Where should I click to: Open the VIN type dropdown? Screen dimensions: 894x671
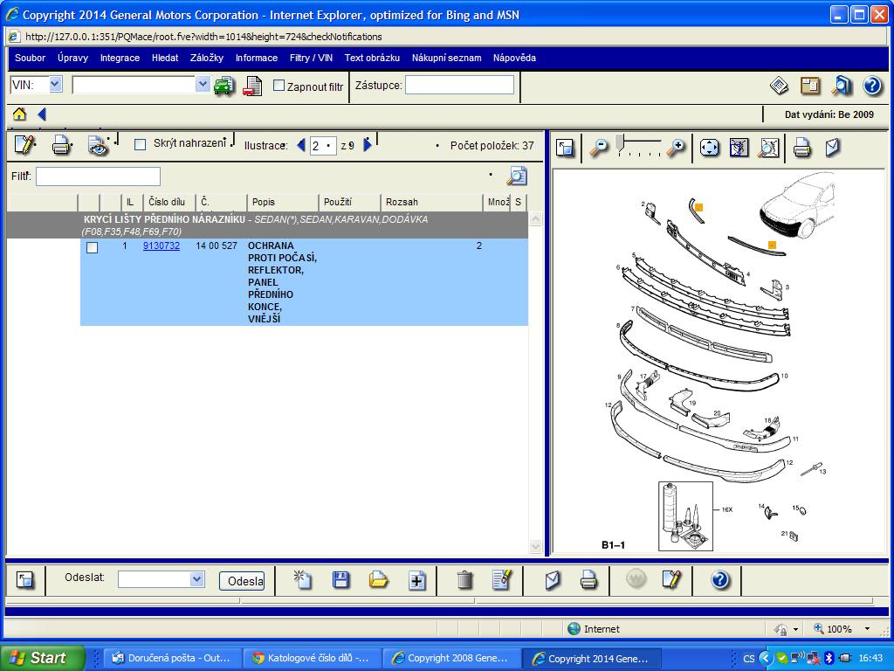click(x=55, y=85)
